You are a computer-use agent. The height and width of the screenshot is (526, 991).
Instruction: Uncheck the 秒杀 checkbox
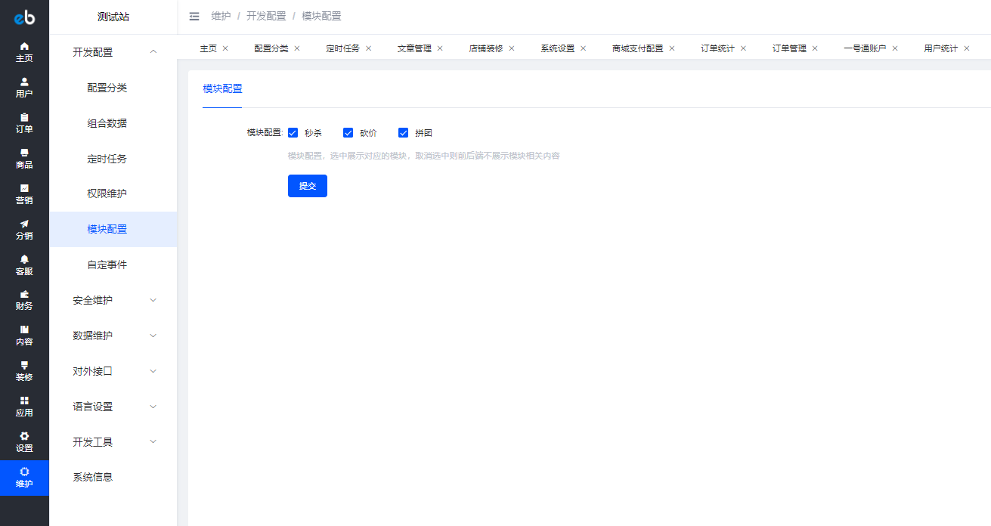[293, 133]
